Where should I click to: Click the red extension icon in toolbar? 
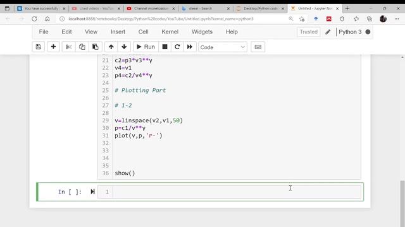point(329,19)
